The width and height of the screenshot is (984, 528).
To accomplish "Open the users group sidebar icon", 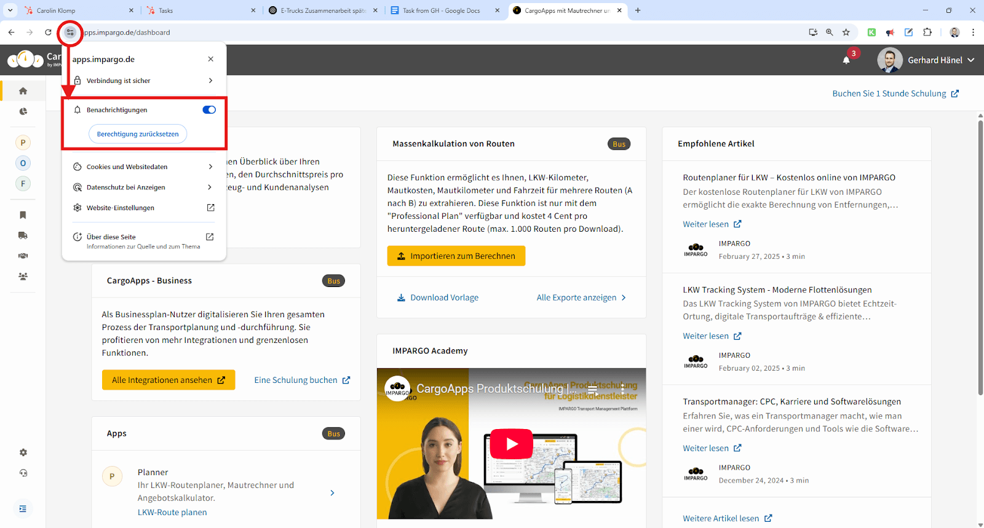I will point(23,277).
